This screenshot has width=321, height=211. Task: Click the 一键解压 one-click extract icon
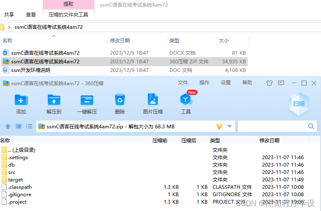[87, 100]
